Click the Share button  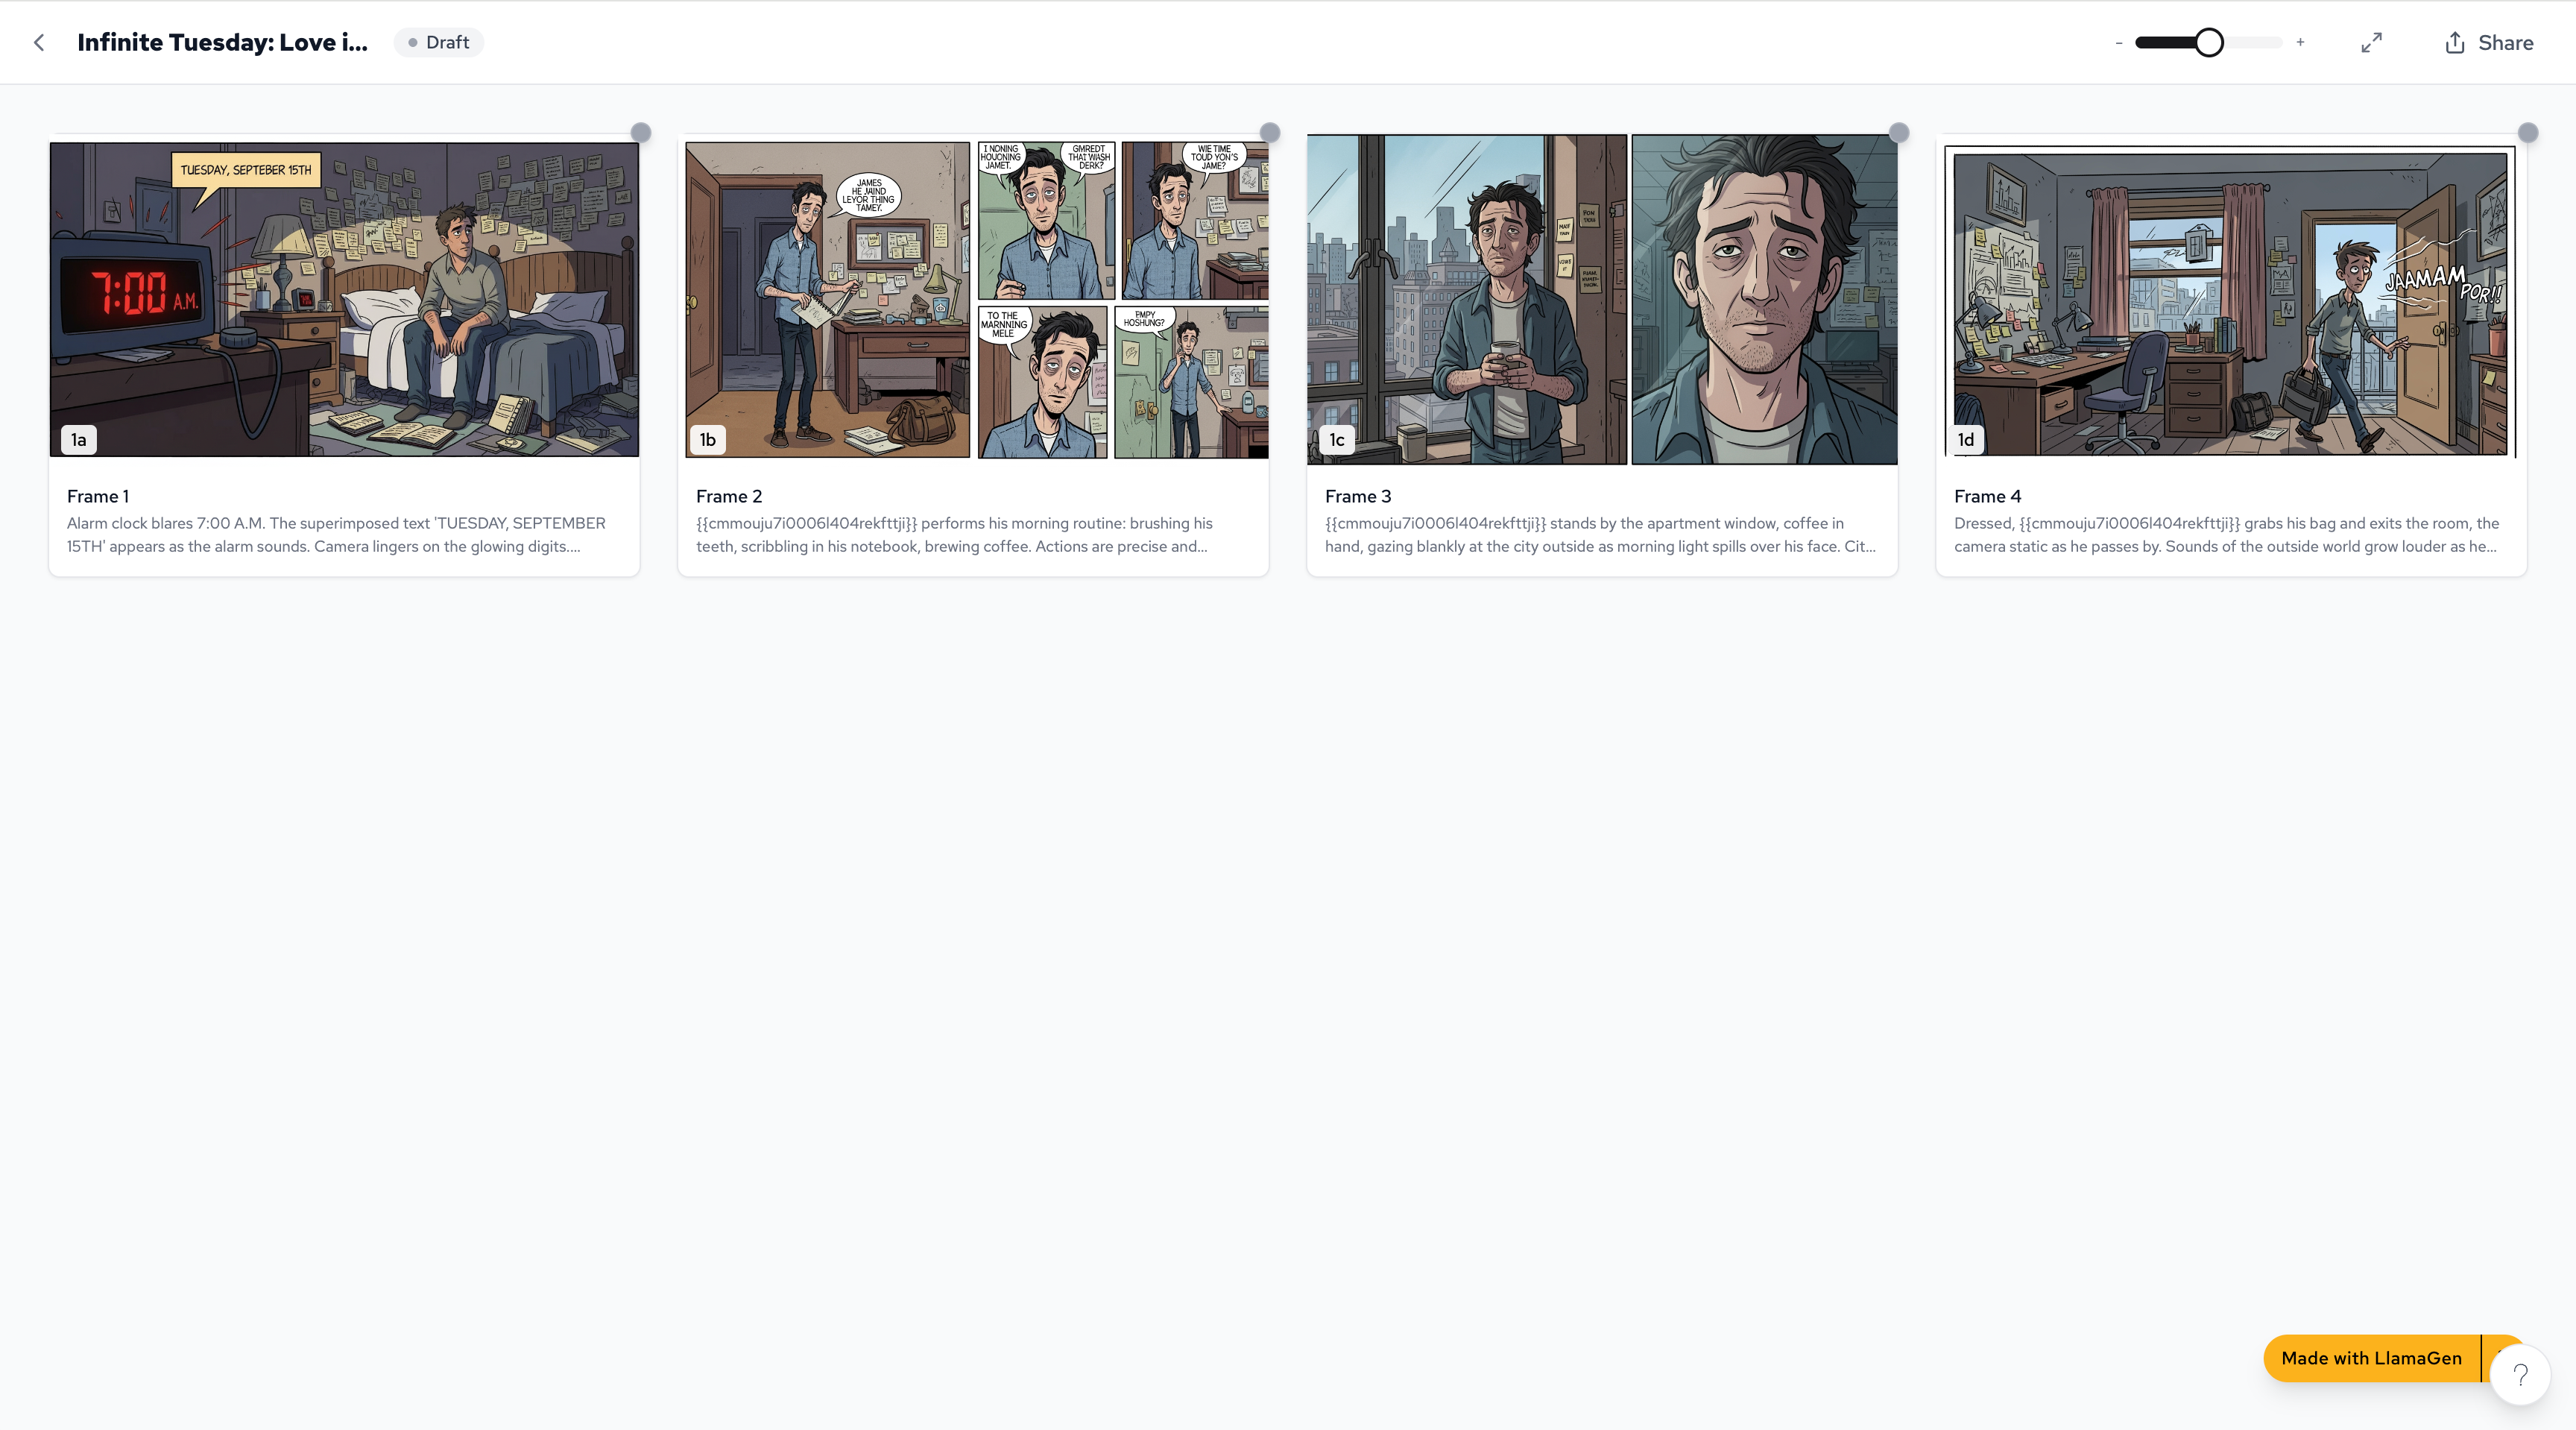[x=2489, y=43]
